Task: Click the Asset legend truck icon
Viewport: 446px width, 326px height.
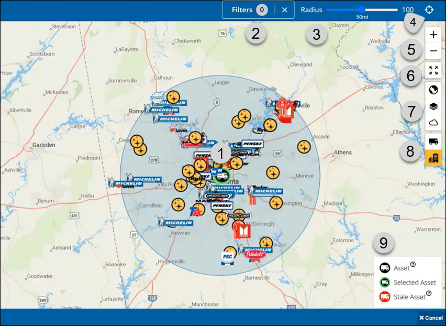Action: 385,268
